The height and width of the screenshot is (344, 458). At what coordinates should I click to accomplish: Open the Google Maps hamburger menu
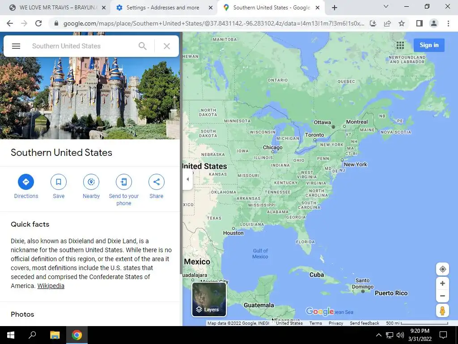(x=16, y=46)
